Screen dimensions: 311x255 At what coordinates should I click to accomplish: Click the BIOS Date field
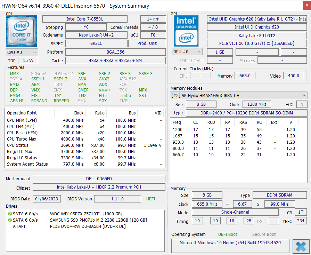[x=47, y=199]
